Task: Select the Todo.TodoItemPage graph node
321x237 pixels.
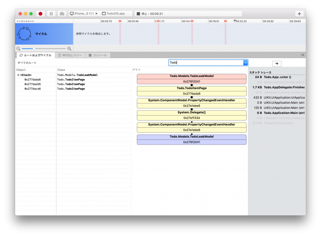Action: [192, 91]
